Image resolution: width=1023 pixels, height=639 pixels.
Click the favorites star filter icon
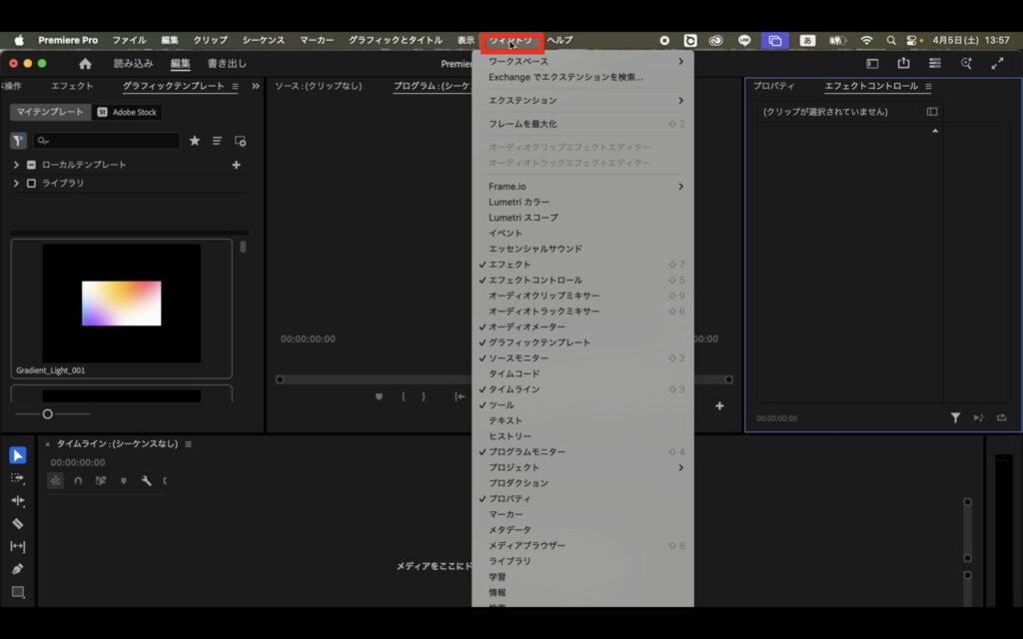point(195,140)
